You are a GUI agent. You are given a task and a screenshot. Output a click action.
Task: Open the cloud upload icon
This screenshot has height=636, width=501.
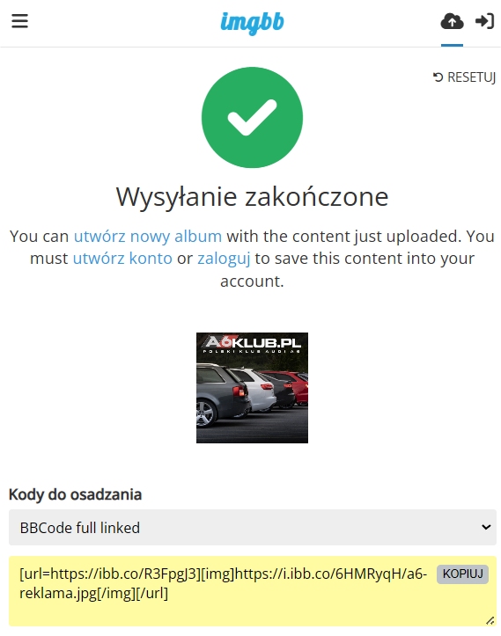(x=452, y=21)
